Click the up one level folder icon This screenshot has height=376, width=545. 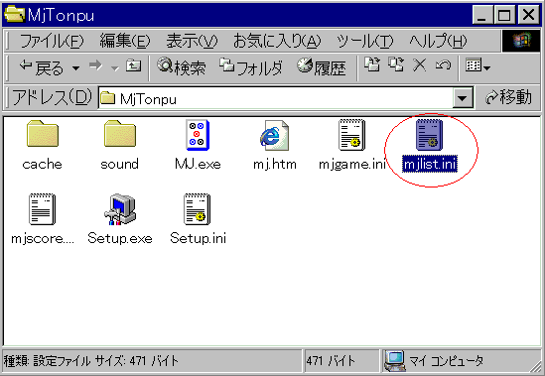[133, 65]
